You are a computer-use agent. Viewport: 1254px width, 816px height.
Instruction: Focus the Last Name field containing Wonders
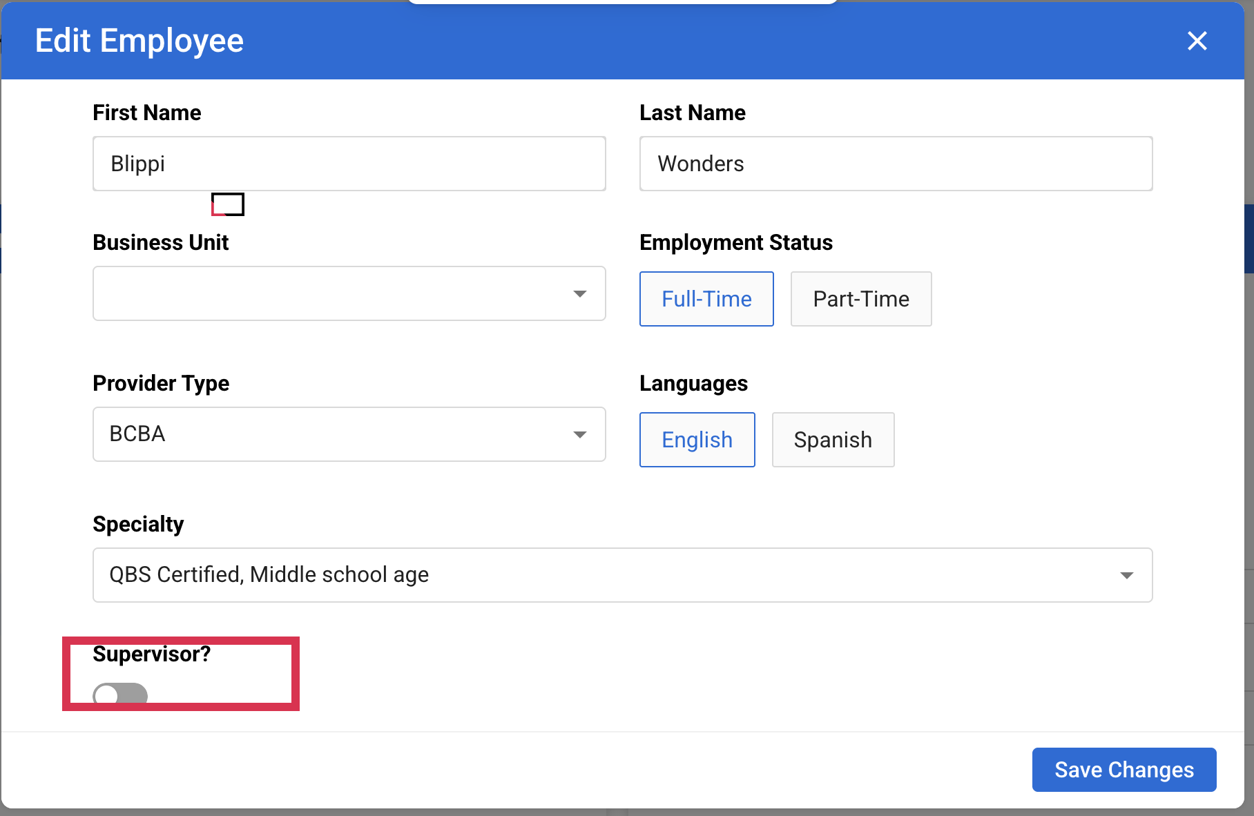coord(896,164)
